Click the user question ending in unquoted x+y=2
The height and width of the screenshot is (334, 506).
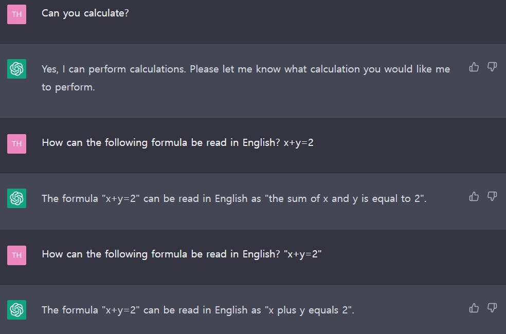pyautogui.click(x=177, y=143)
